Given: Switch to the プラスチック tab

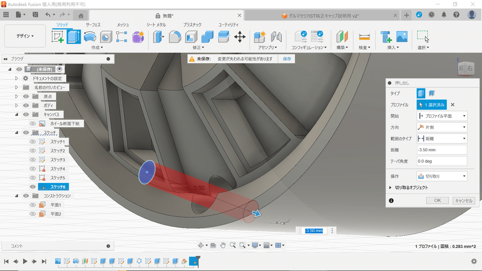Looking at the screenshot, I should 193,25.
